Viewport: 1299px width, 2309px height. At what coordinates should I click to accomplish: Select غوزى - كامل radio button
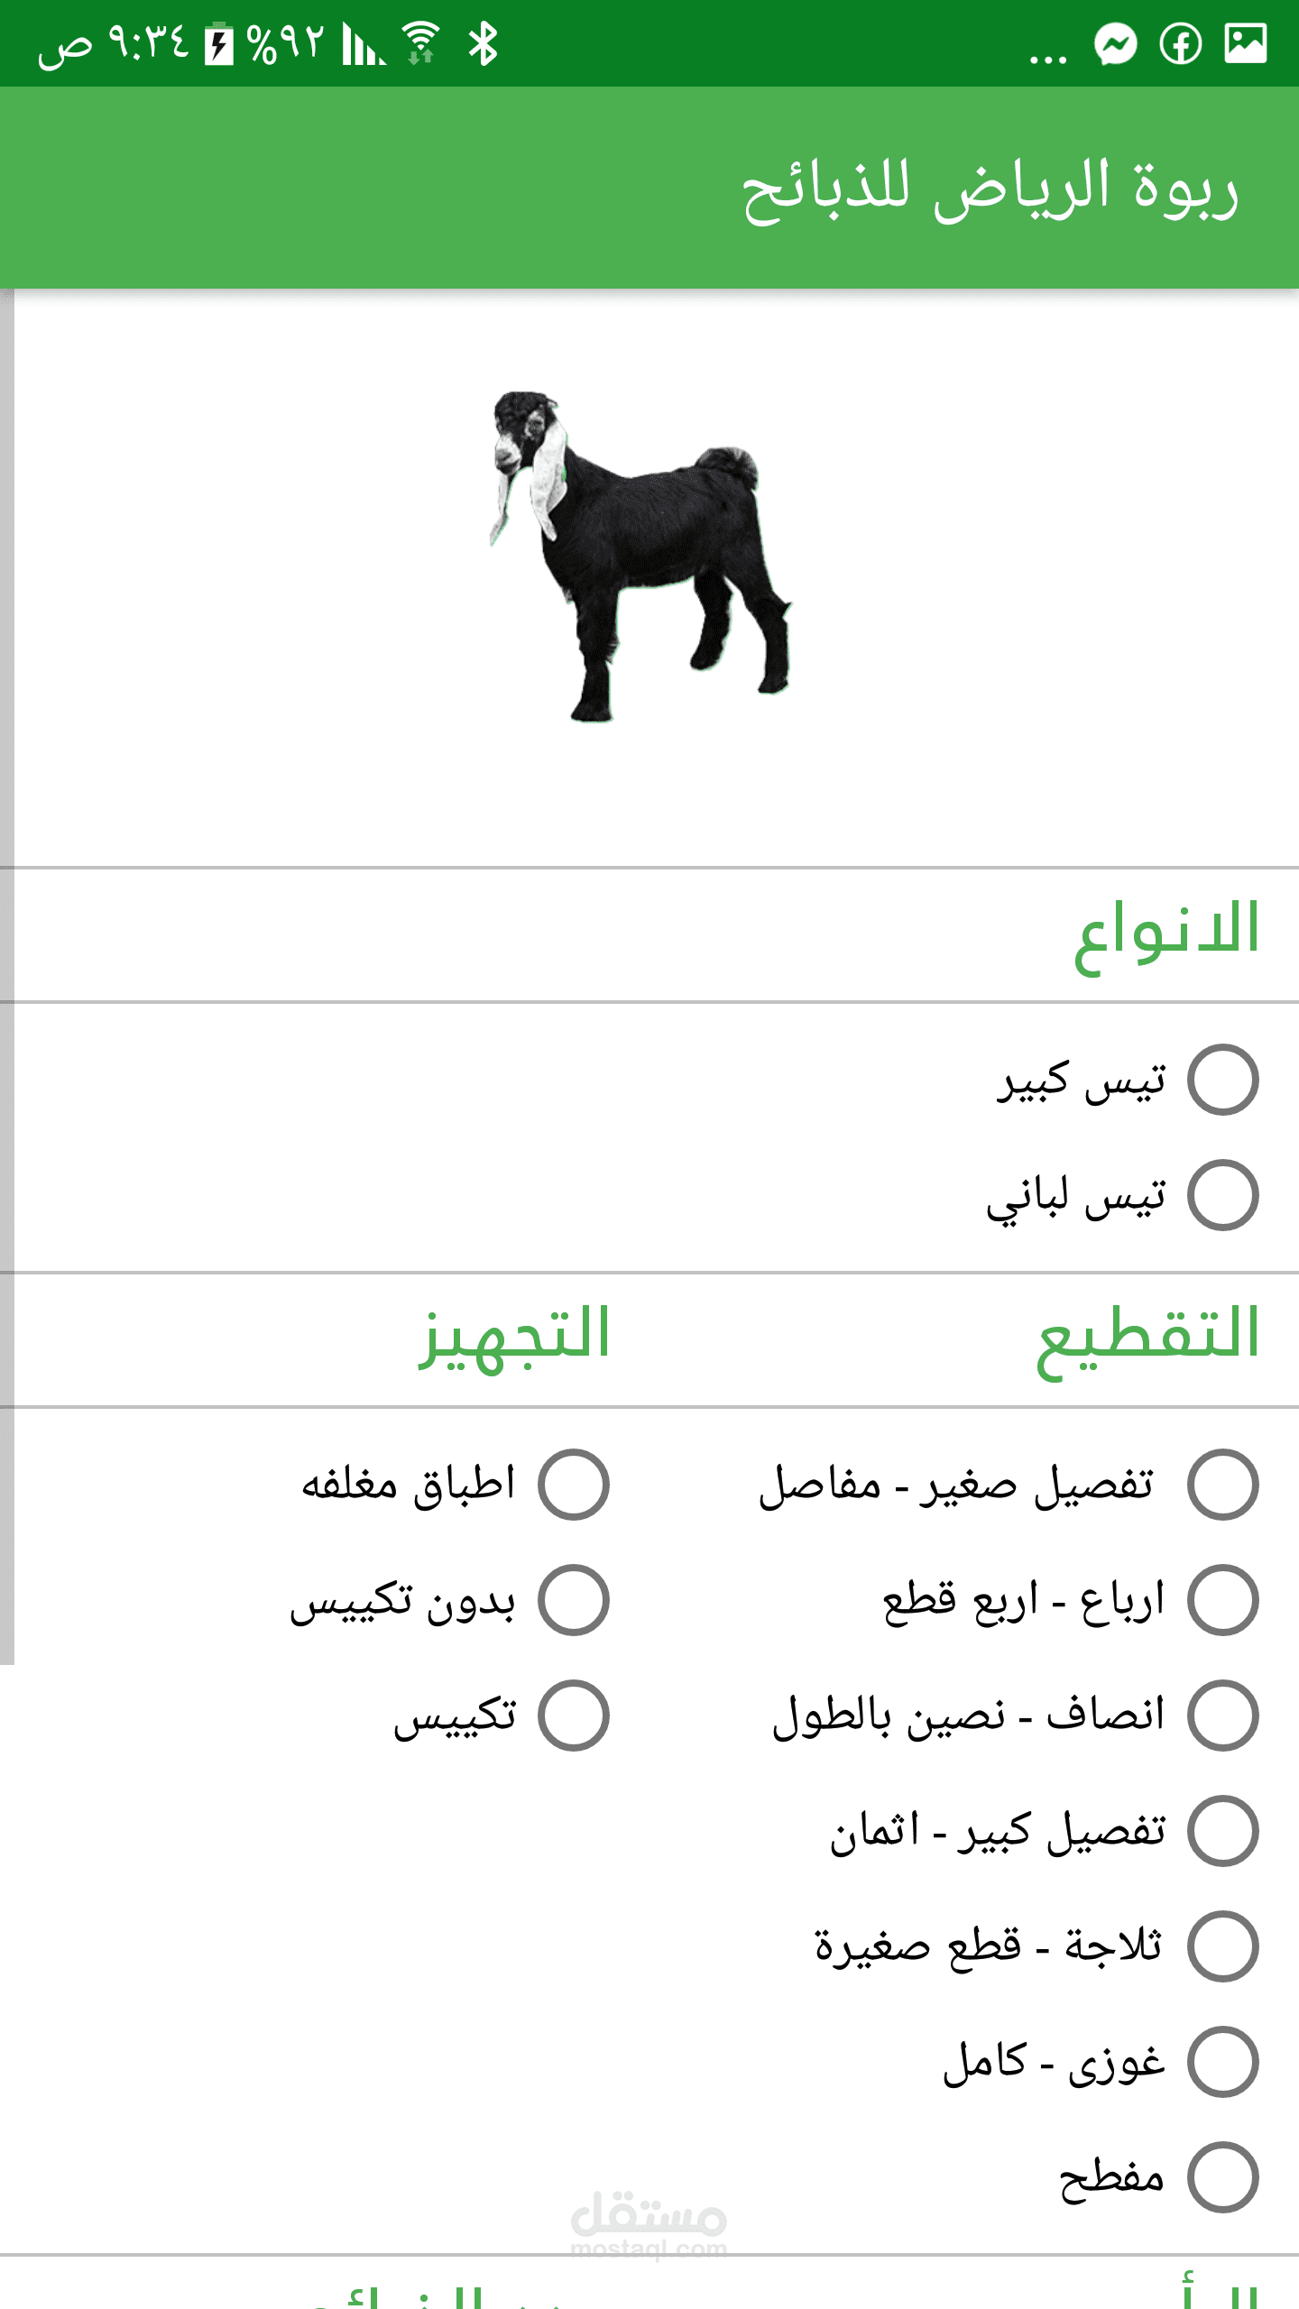coord(1222,2062)
